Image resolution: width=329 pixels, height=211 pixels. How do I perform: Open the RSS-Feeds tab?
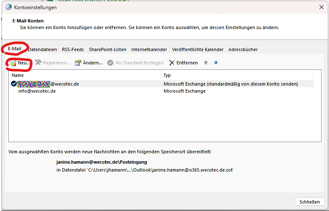coord(73,49)
